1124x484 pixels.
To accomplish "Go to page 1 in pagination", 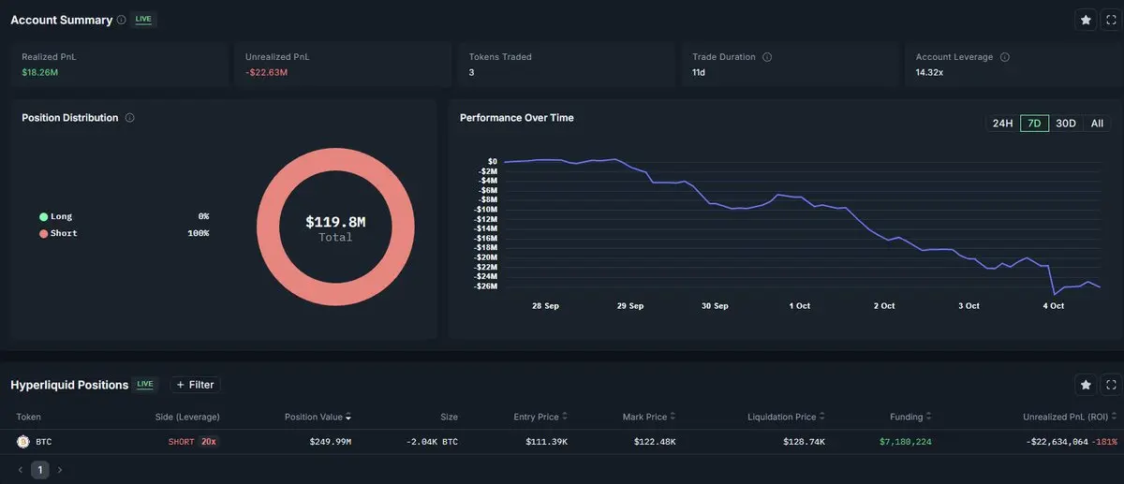I will tap(39, 470).
